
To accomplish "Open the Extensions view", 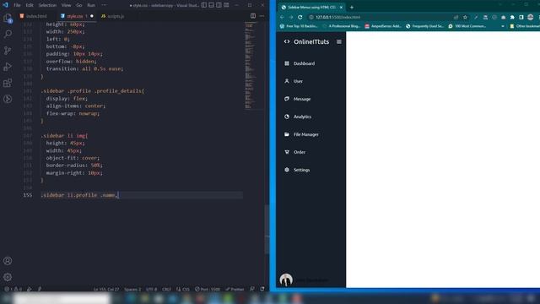I will click(x=8, y=83).
